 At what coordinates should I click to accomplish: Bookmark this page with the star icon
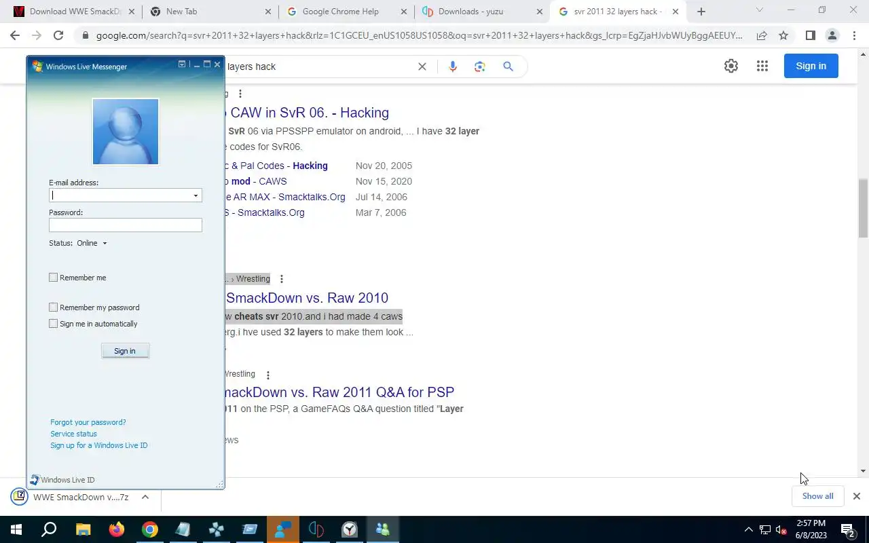click(x=783, y=35)
